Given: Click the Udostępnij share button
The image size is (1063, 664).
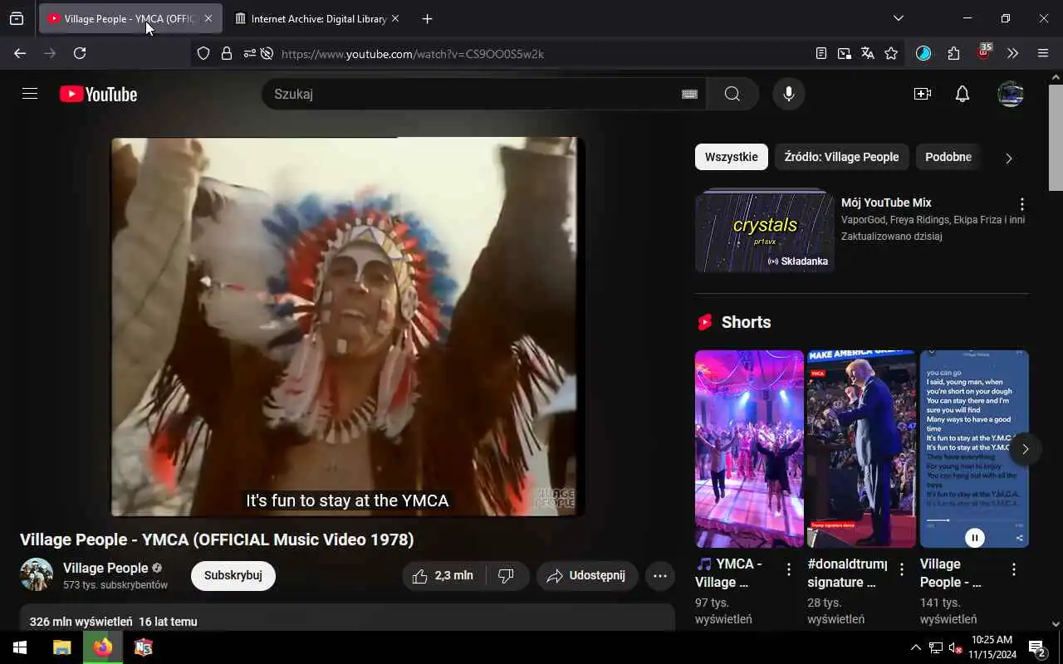Looking at the screenshot, I should point(586,576).
